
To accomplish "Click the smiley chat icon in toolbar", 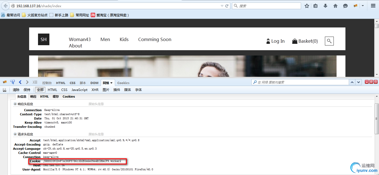I will tap(345, 6).
